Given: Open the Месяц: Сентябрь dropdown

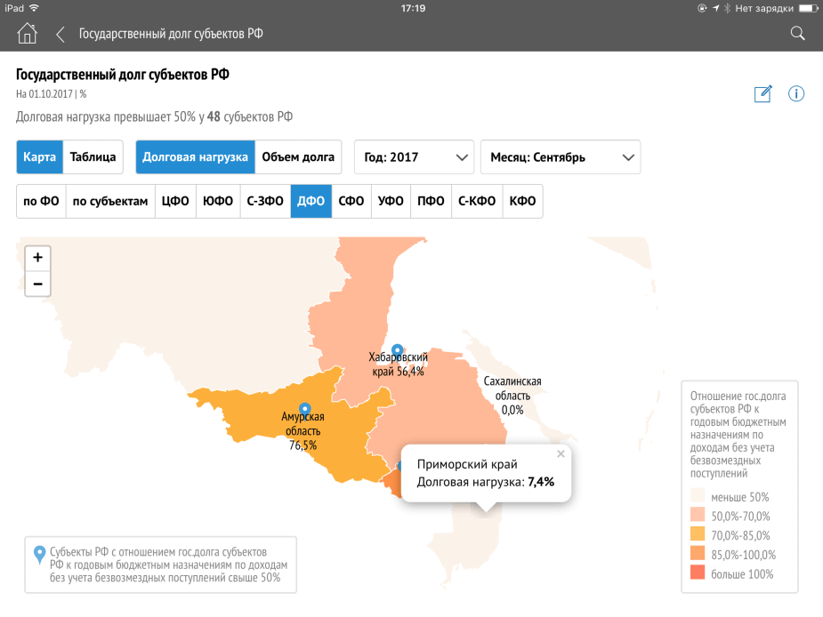Looking at the screenshot, I should [x=560, y=157].
